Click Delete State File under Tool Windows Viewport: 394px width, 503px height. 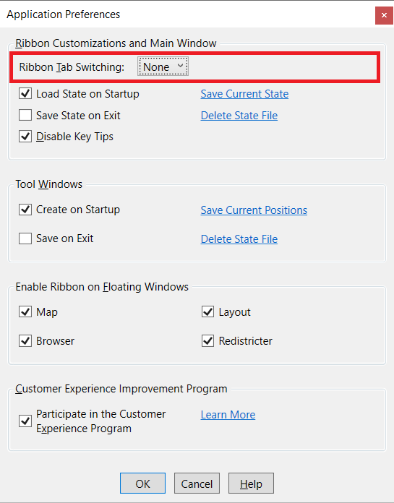pyautogui.click(x=239, y=238)
